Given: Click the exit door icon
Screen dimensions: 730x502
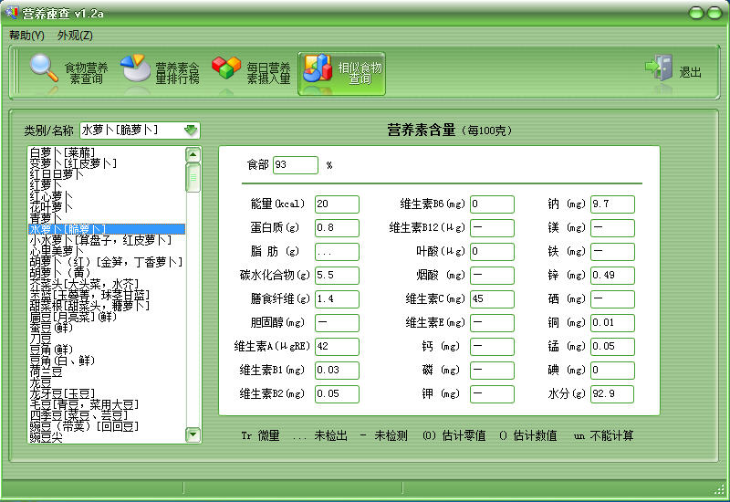Looking at the screenshot, I should pos(658,69).
